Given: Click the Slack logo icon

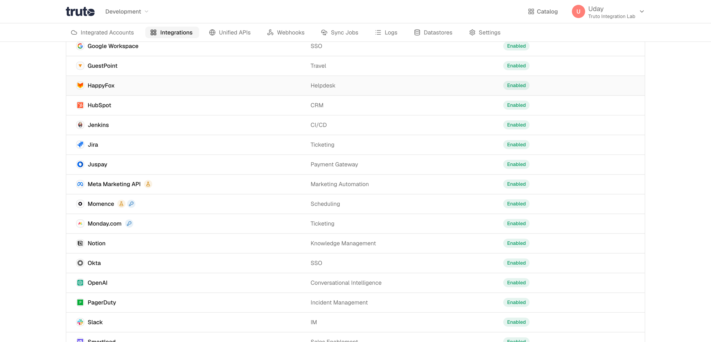Looking at the screenshot, I should tap(80, 322).
